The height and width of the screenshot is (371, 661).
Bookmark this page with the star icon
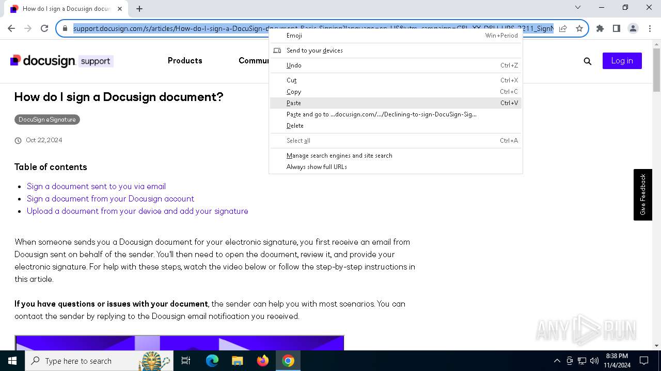[x=579, y=28]
